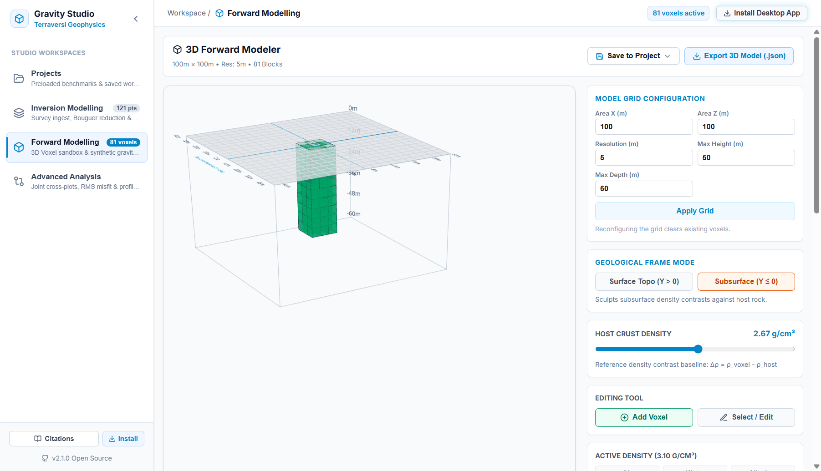Click the Max Depth input field
The width and height of the screenshot is (821, 471).
click(x=644, y=189)
